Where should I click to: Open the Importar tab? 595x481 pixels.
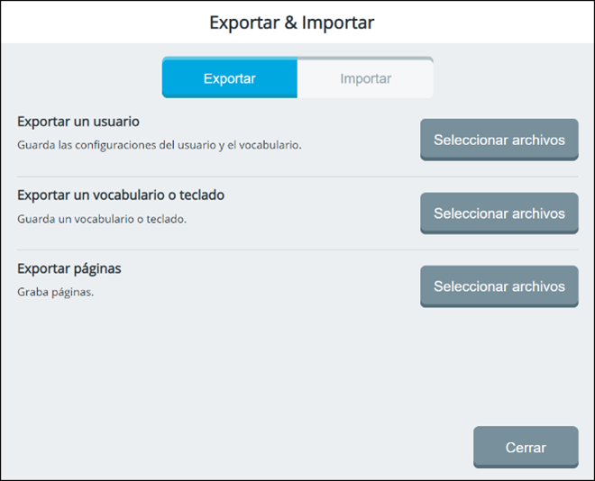365,78
